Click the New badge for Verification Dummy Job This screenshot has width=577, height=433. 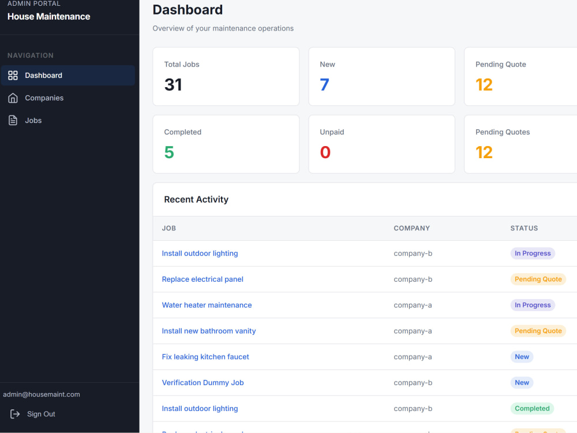pyautogui.click(x=522, y=383)
